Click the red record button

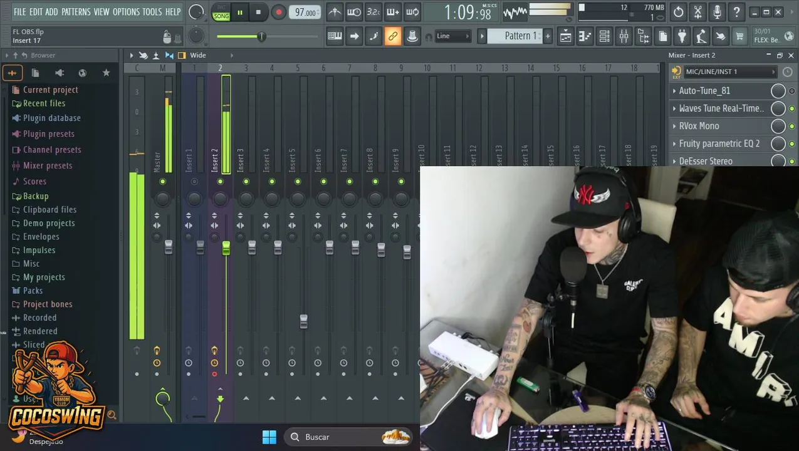(x=279, y=13)
